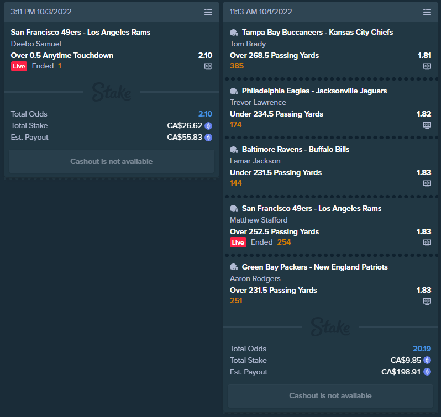
Task: Click Over 231.5 Passing Yards selection
Action: [274, 290]
